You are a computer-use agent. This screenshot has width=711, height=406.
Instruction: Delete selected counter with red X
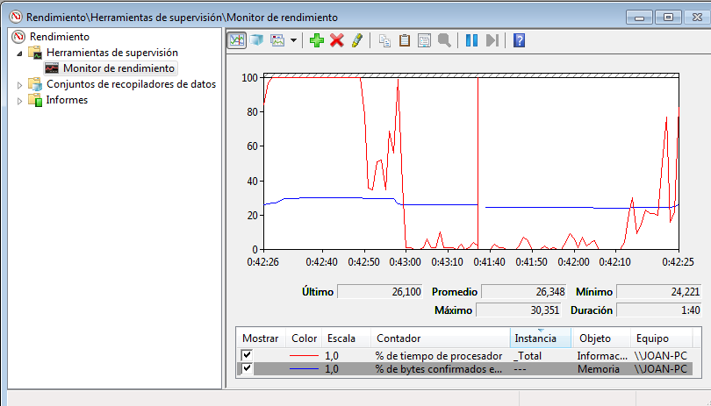point(336,40)
